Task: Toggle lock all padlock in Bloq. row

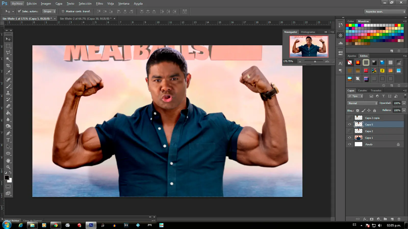Action: (375, 110)
